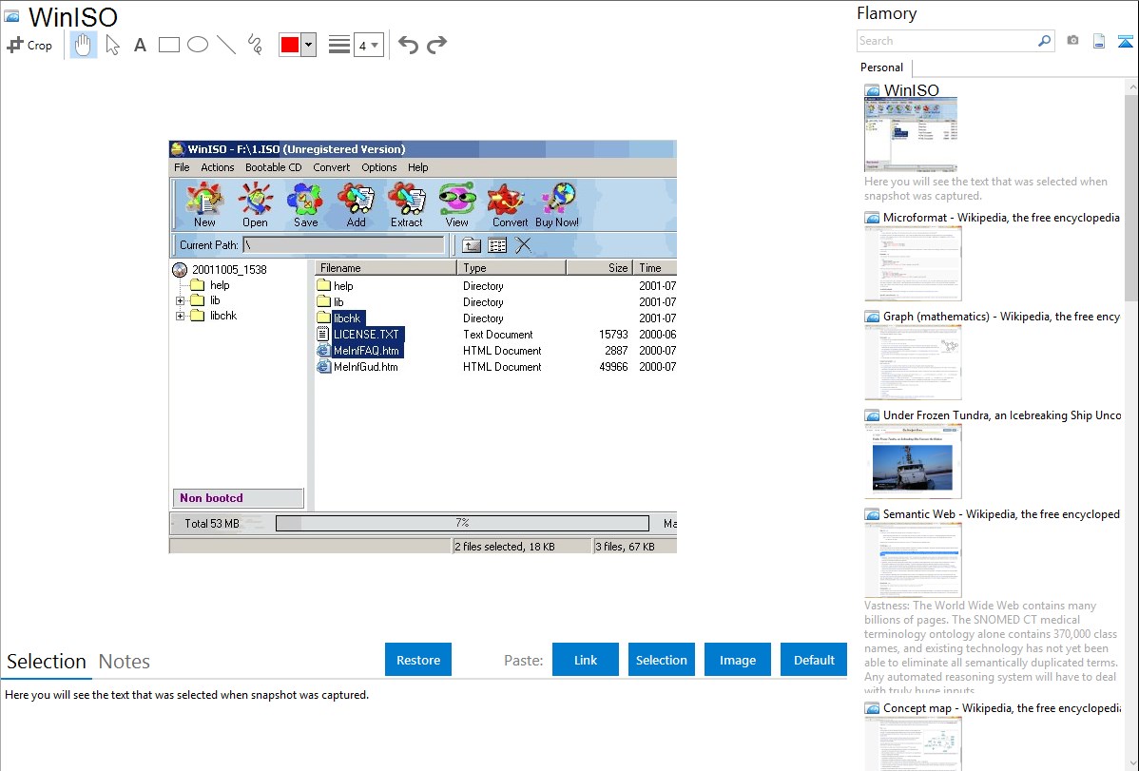
Task: Click the line thickness icon
Action: point(339,45)
